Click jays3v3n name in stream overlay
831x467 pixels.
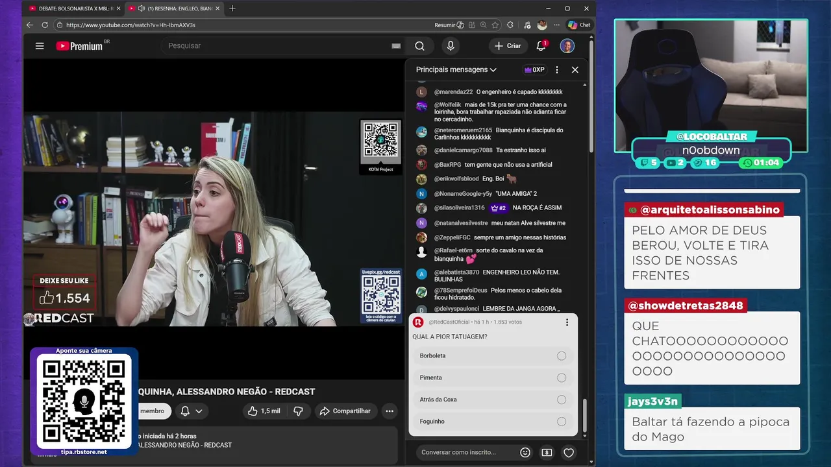[653, 401]
